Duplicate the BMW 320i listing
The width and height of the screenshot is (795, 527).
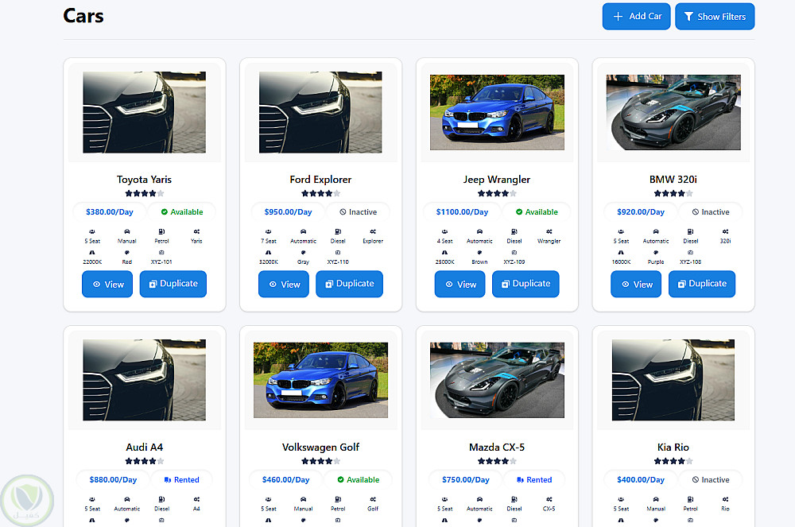click(702, 285)
